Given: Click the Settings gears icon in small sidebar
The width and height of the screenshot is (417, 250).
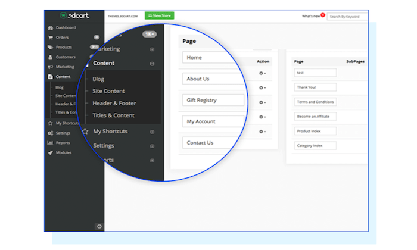Looking at the screenshot, I should (50, 133).
